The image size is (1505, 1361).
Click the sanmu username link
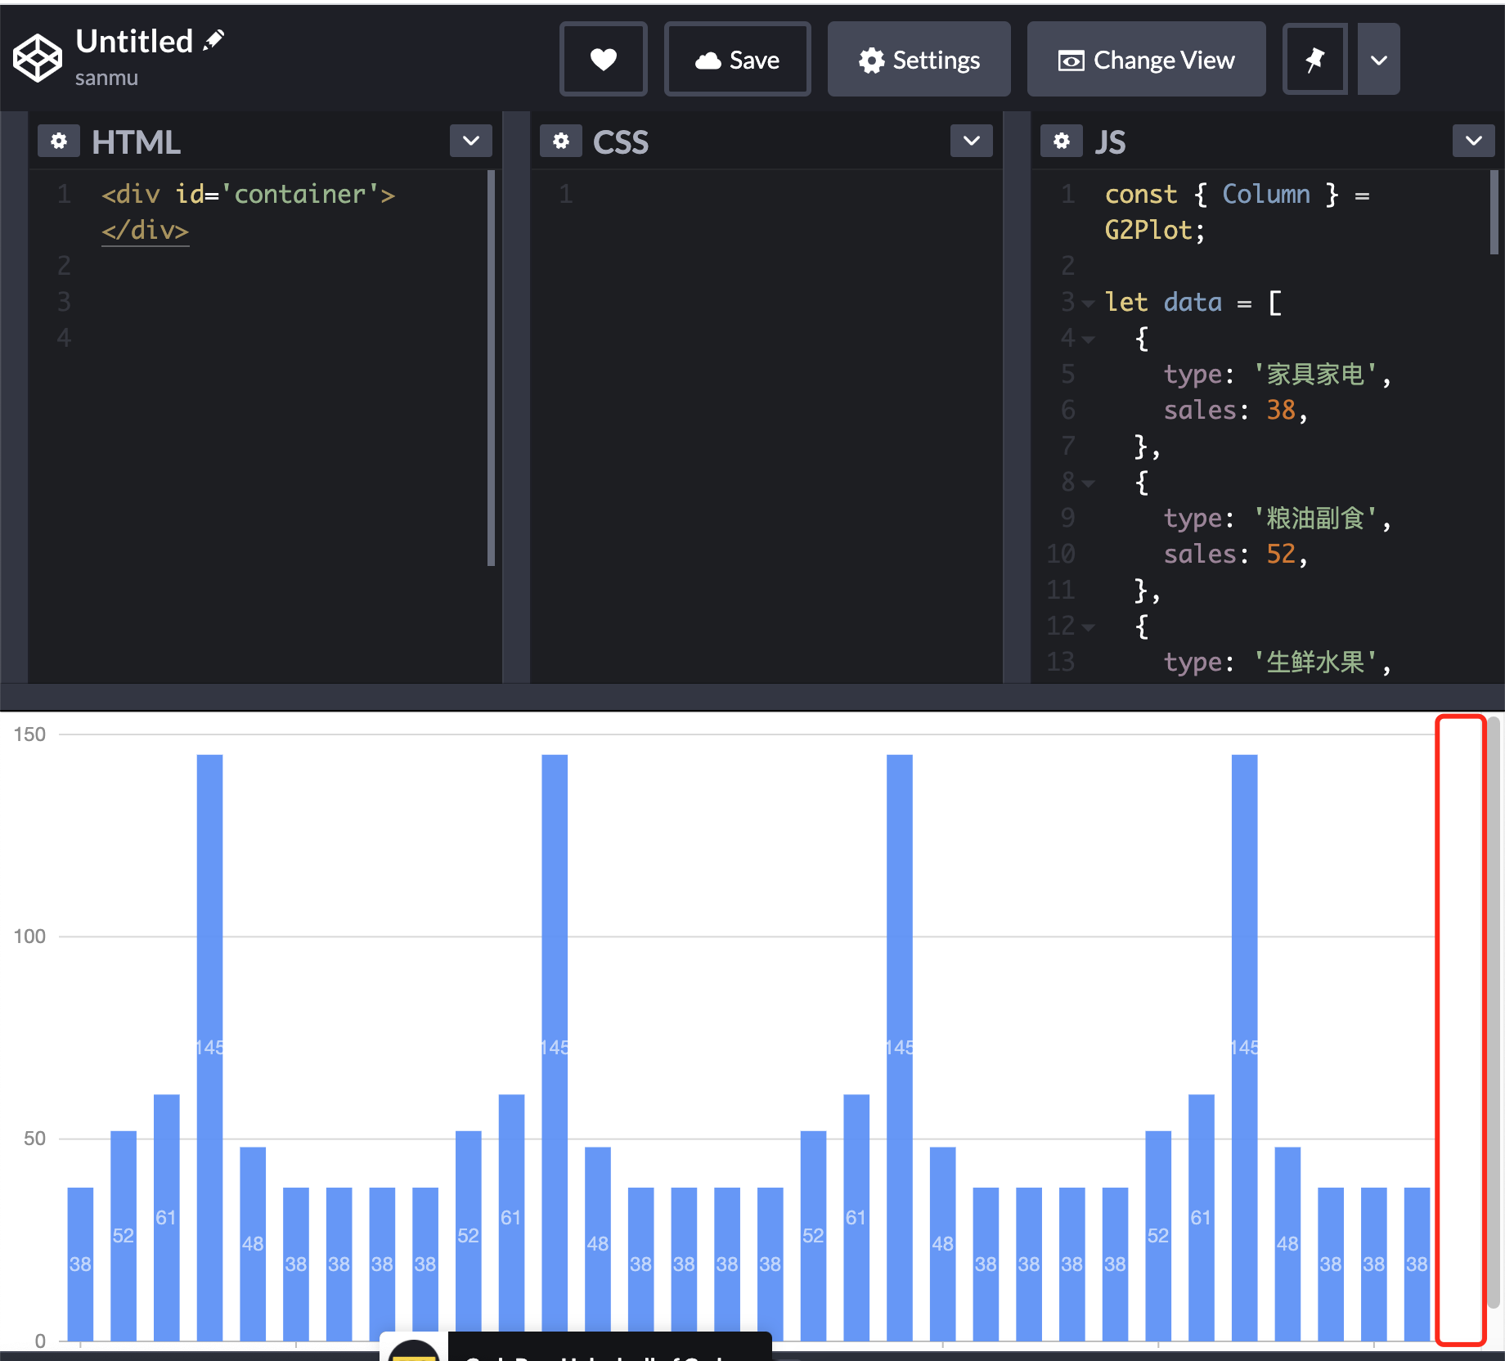(x=107, y=78)
